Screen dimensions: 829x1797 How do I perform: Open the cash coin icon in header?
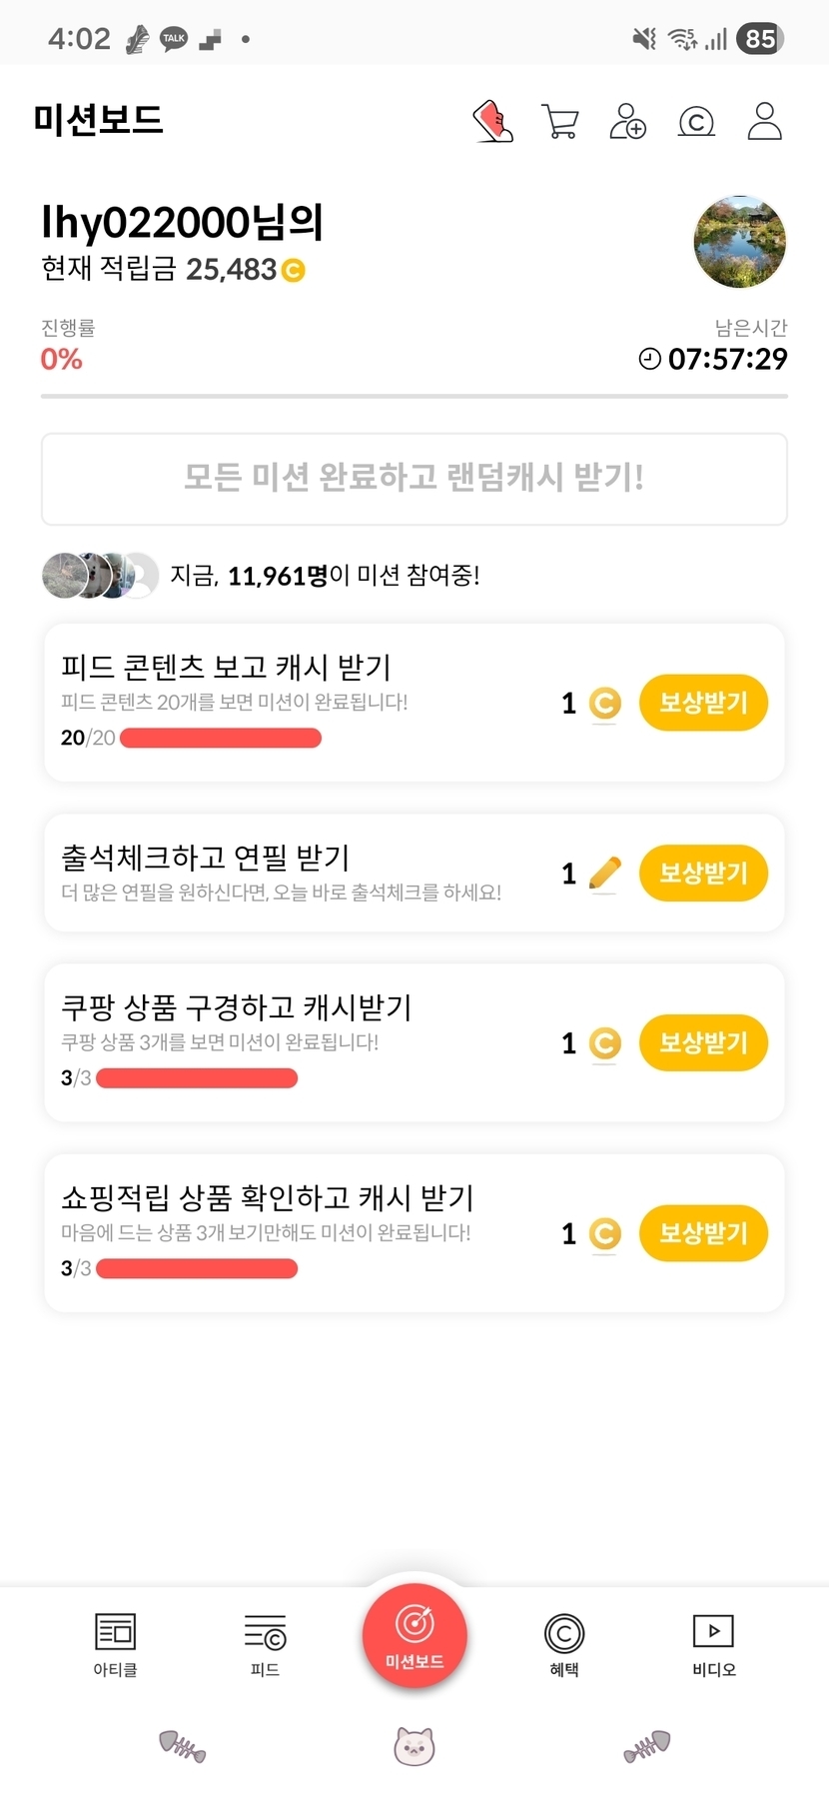pyautogui.click(x=696, y=122)
